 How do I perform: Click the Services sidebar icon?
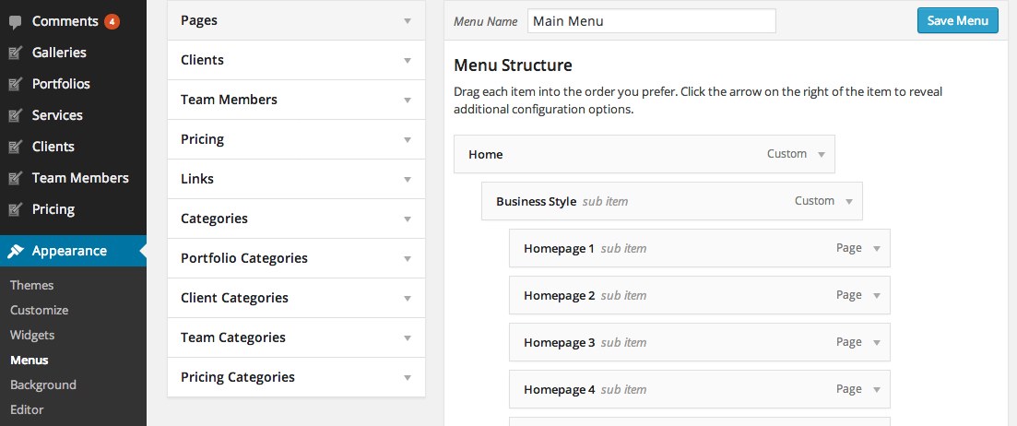tap(16, 115)
